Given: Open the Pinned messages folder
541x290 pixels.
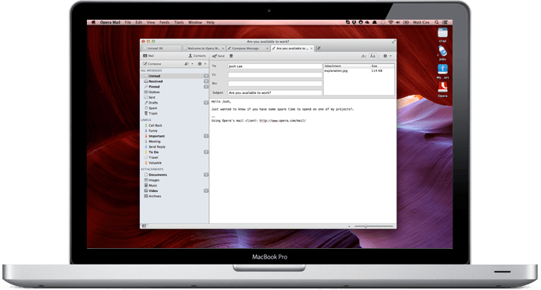Looking at the screenshot, I should point(175,87).
